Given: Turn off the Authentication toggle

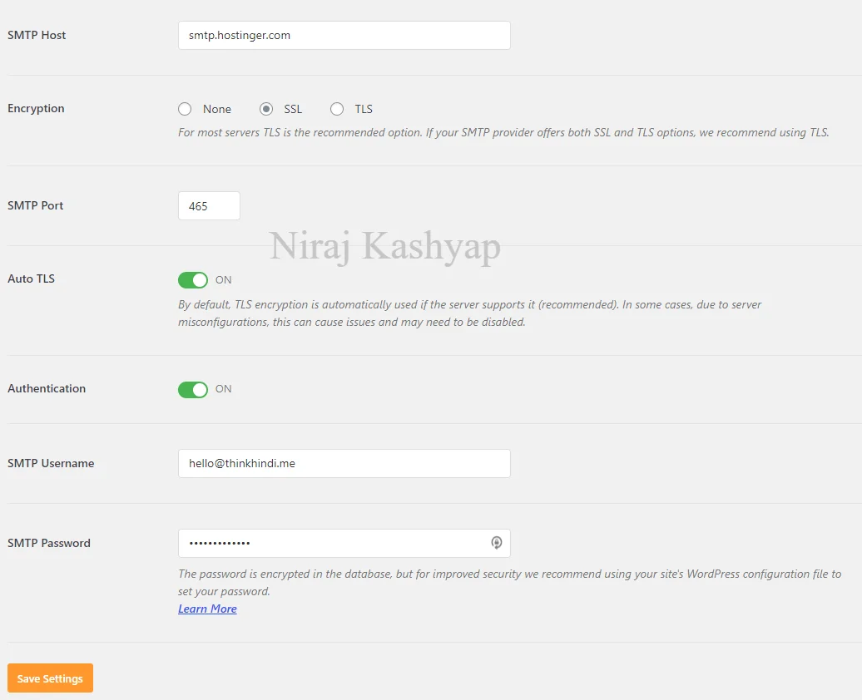Looking at the screenshot, I should point(193,389).
